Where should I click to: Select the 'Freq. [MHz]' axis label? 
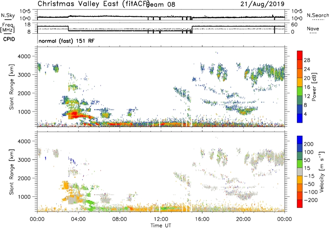coord(7,28)
